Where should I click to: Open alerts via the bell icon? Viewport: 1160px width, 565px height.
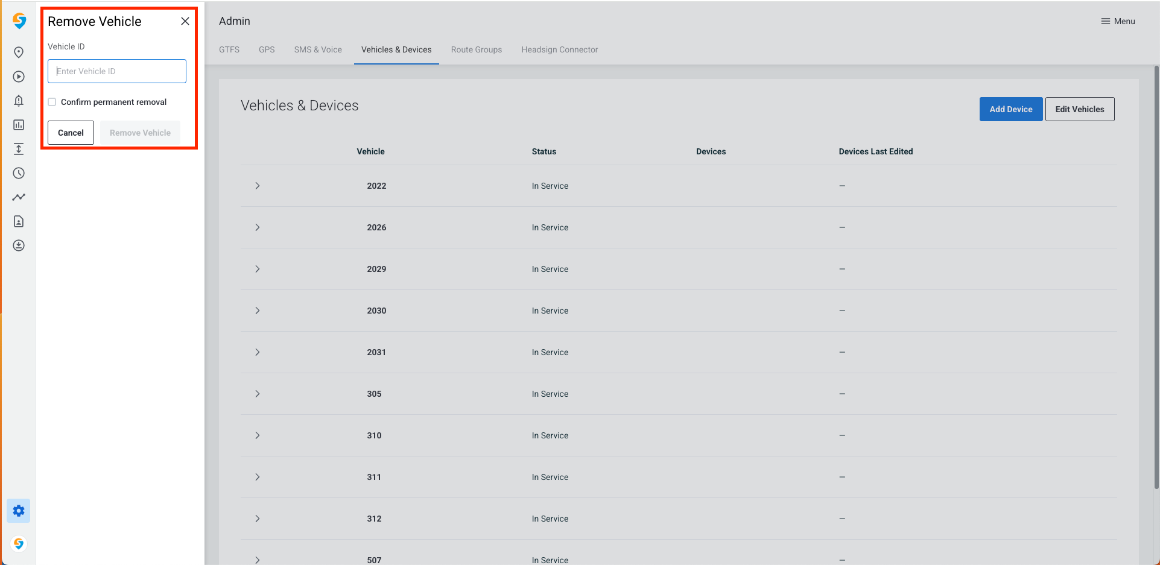click(18, 101)
